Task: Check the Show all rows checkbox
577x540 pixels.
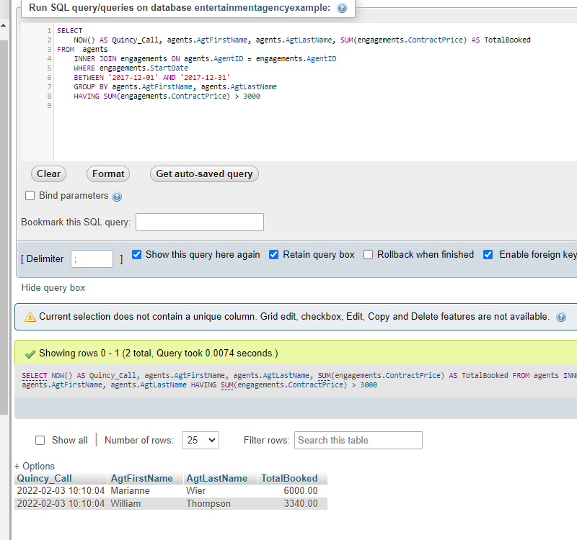Action: click(x=40, y=441)
